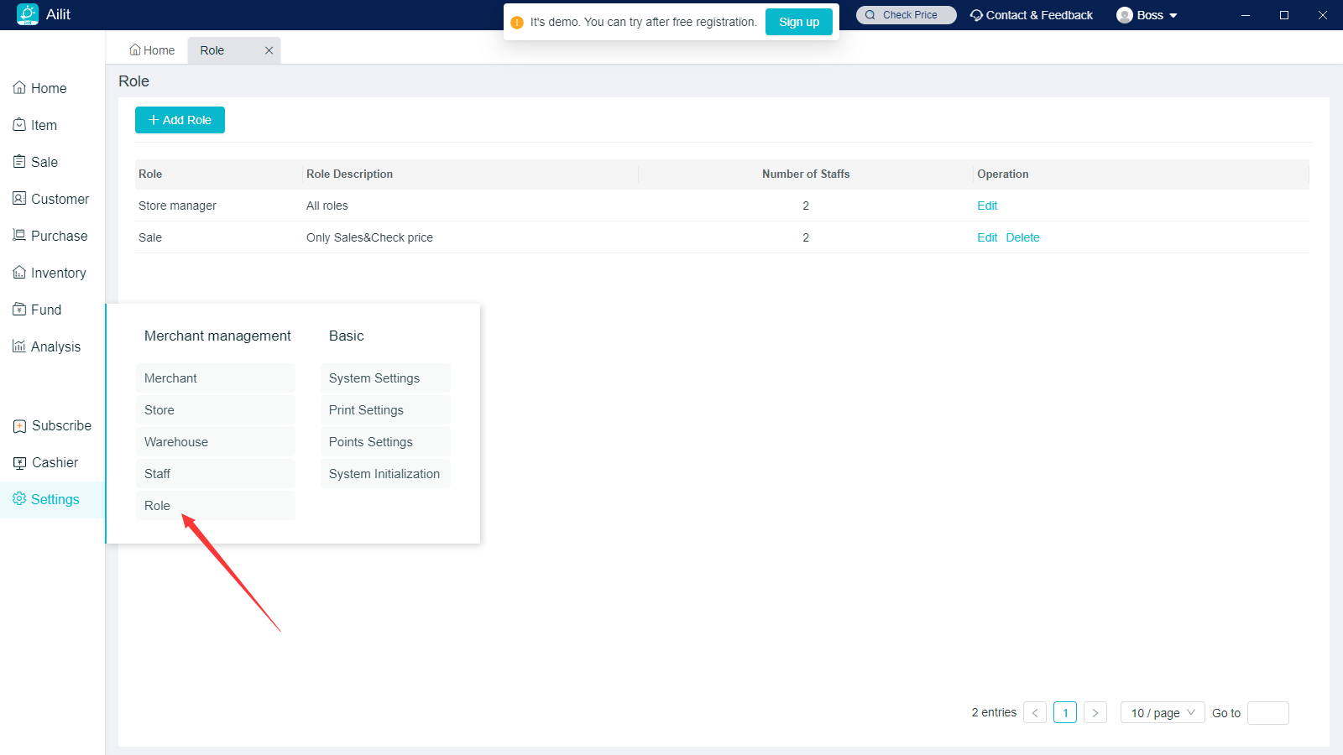Viewport: 1343px width, 755px height.
Task: Open the Cashier icon in the sidebar
Action: (x=19, y=463)
